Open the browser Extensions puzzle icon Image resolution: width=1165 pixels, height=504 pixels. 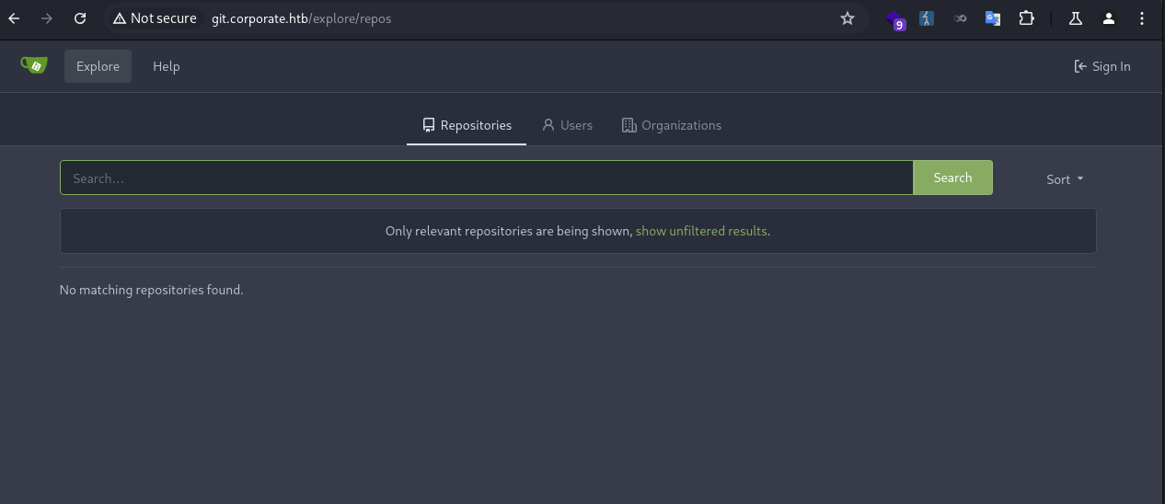click(x=1026, y=18)
